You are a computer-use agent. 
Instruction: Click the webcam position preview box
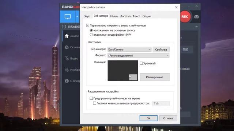(123, 71)
